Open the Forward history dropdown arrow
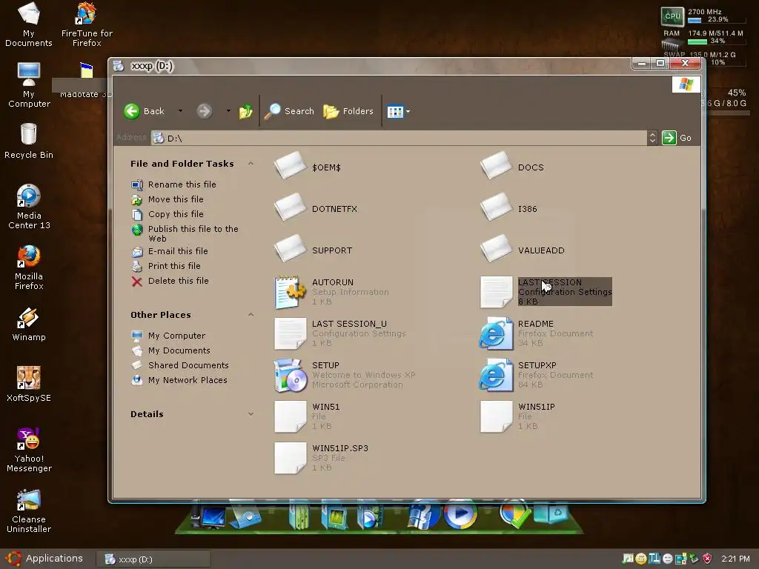 click(228, 111)
